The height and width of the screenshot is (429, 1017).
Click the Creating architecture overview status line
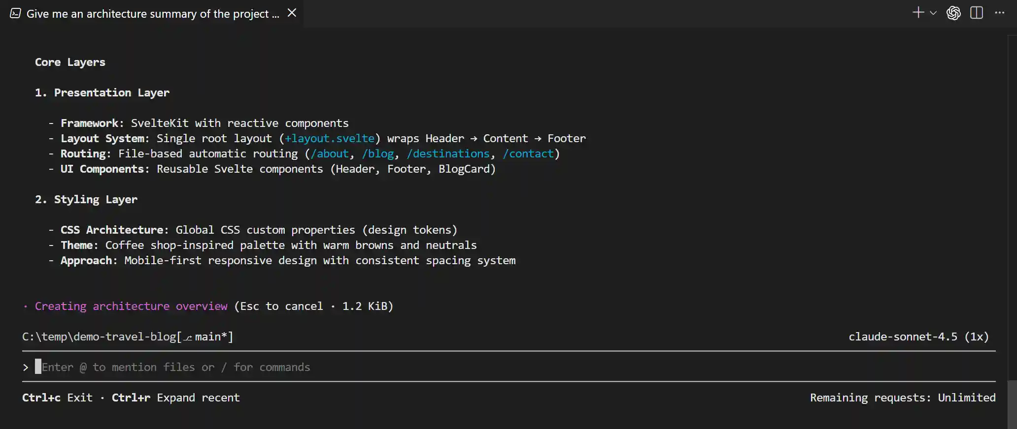131,306
